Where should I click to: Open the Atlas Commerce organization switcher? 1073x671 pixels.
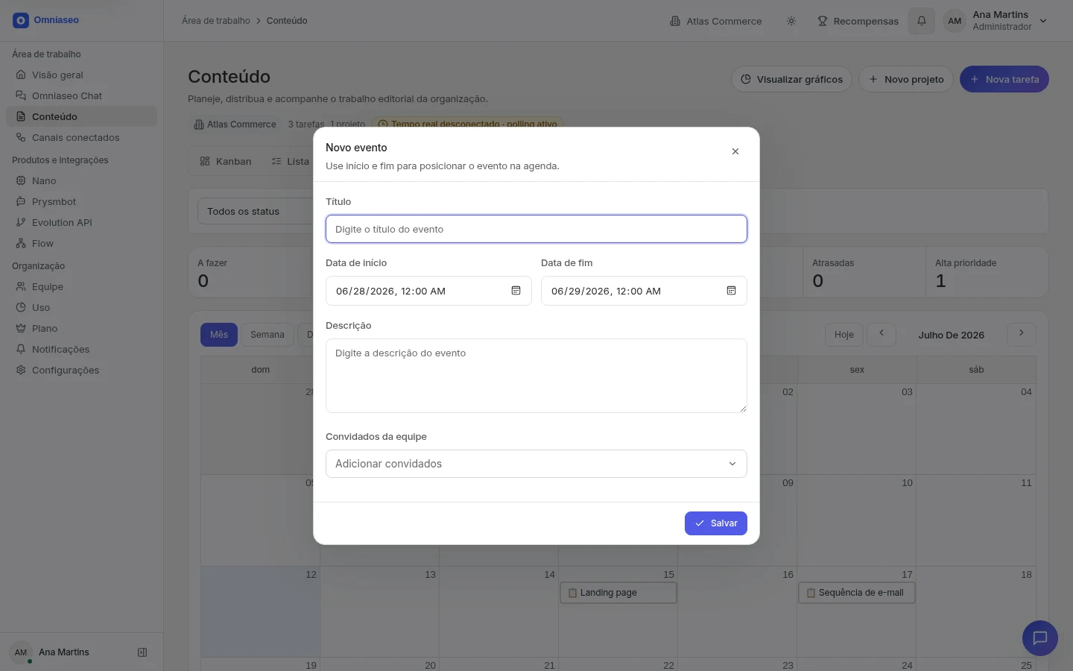point(715,21)
